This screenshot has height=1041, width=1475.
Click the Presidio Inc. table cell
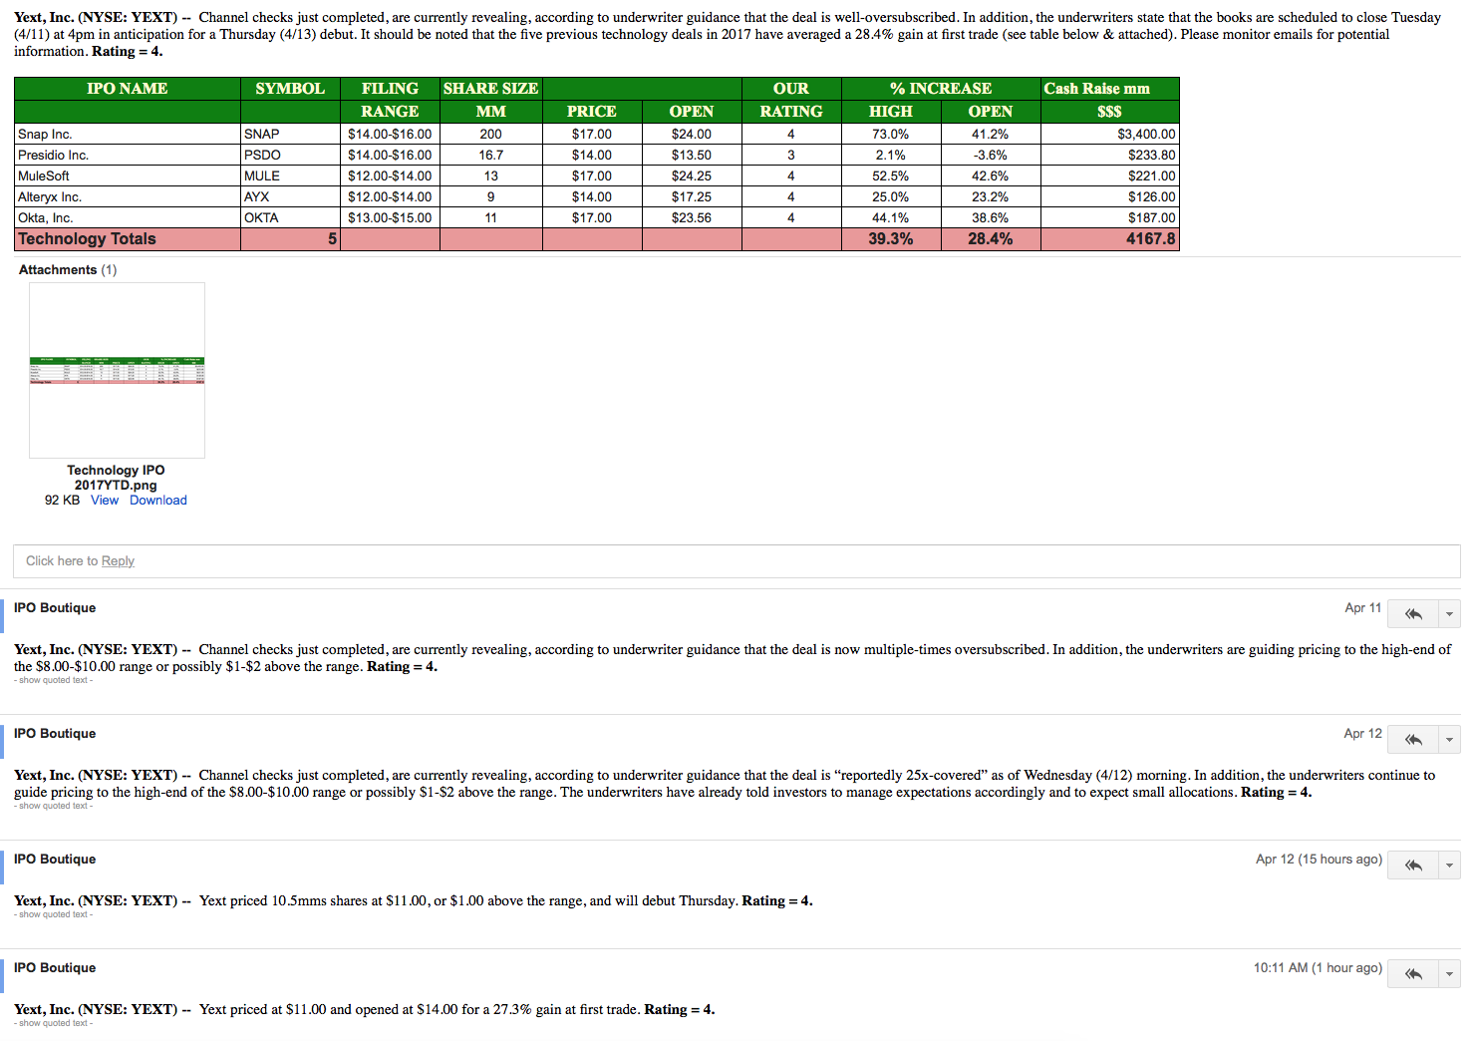click(x=128, y=155)
